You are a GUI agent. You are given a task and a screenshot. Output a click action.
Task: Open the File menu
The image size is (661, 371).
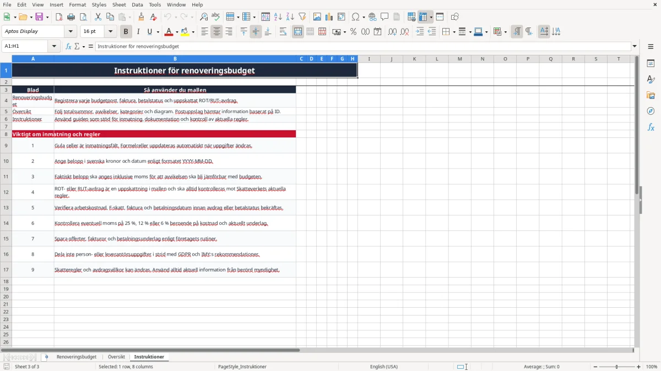tap(7, 4)
